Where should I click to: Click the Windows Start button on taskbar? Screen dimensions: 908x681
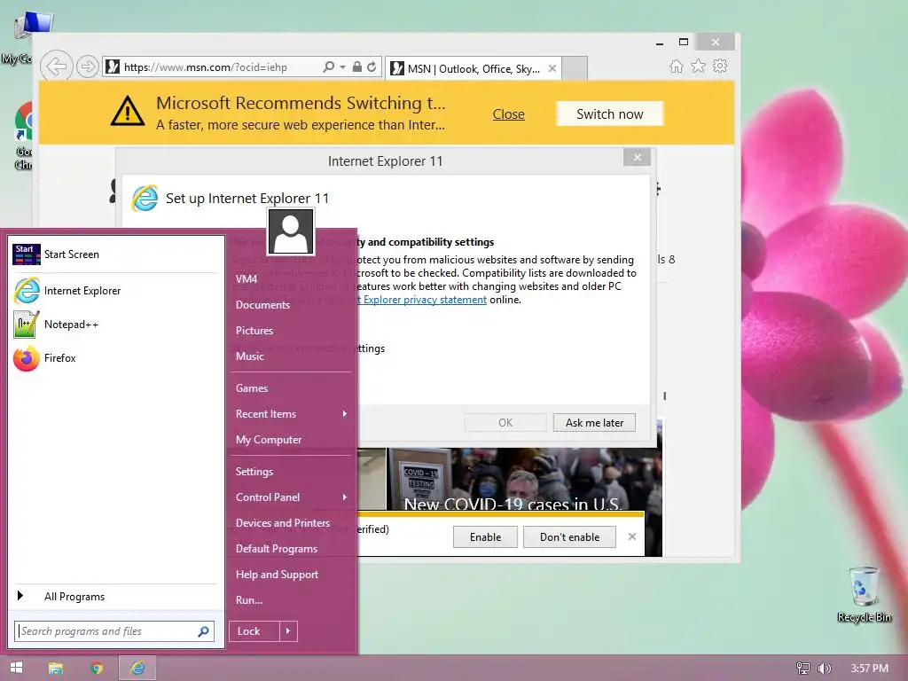pos(16,668)
